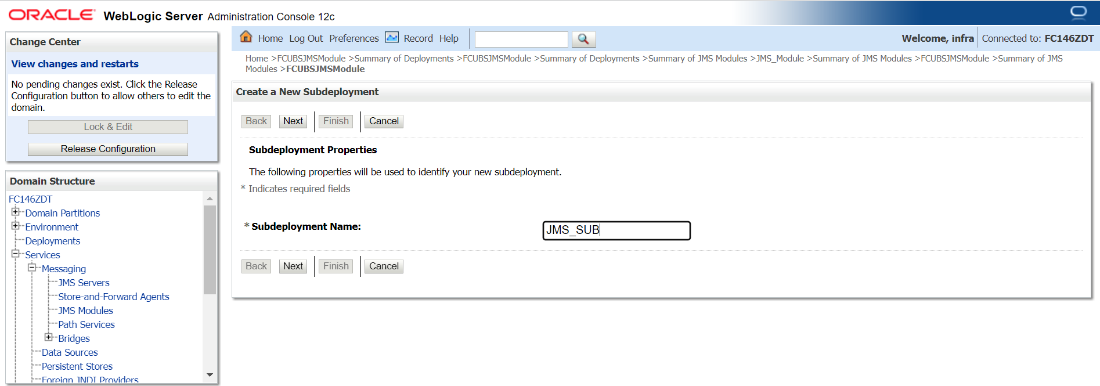The image size is (1100, 386).
Task: Open Deployments in Domain Structure
Action: 52,241
